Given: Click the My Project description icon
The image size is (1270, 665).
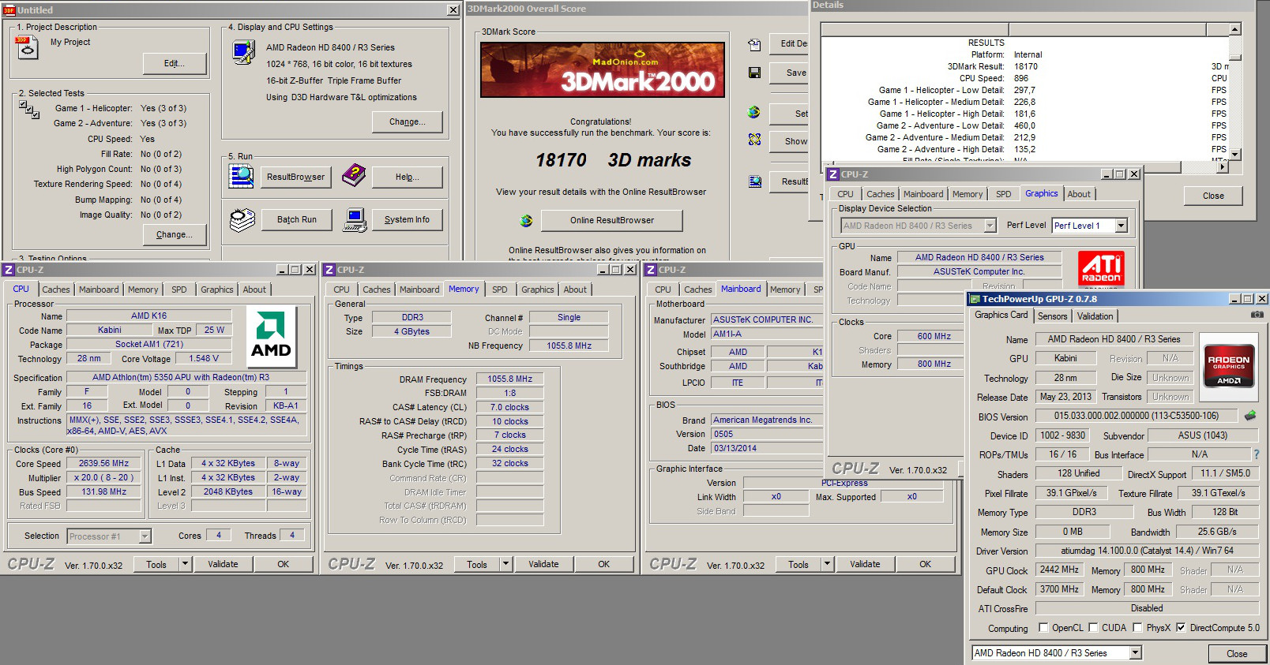Looking at the screenshot, I should (x=27, y=48).
